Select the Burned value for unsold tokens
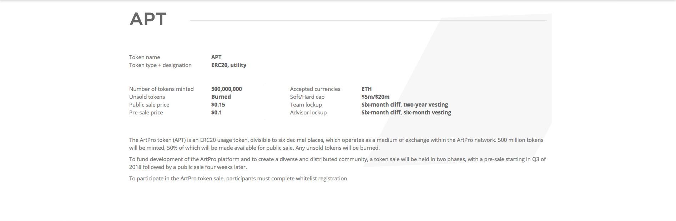 221,97
